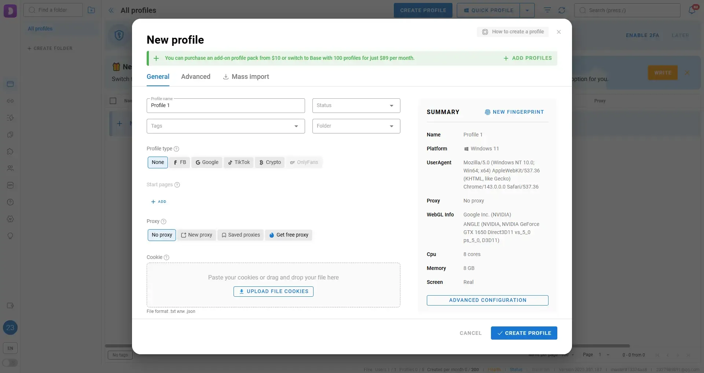Open the API sidebar icon
The height and width of the screenshot is (373, 704).
(x=10, y=185)
